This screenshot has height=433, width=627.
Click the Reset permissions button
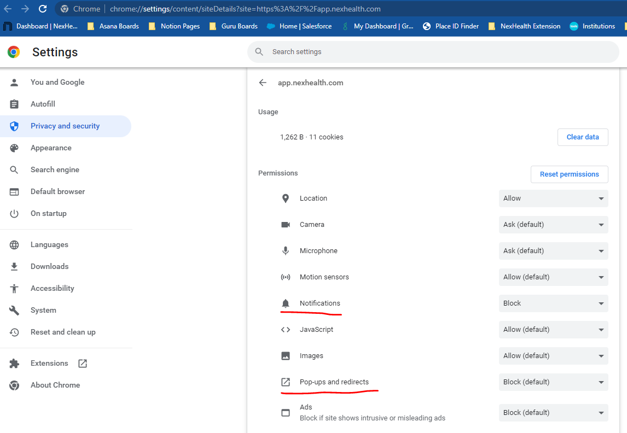tap(569, 174)
